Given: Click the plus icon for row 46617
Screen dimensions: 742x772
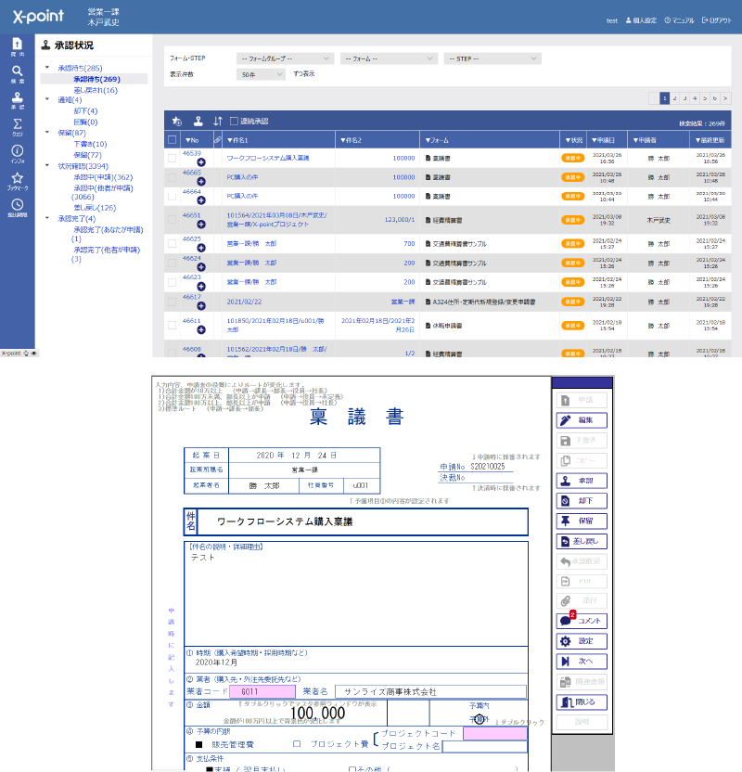Looking at the screenshot, I should tap(201, 306).
